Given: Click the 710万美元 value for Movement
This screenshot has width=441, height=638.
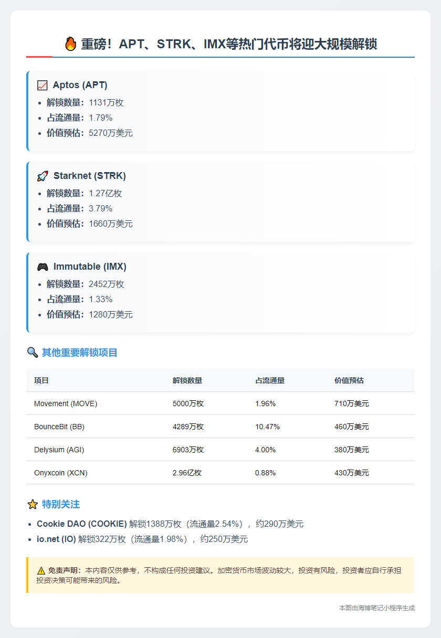Looking at the screenshot, I should click(x=352, y=403).
